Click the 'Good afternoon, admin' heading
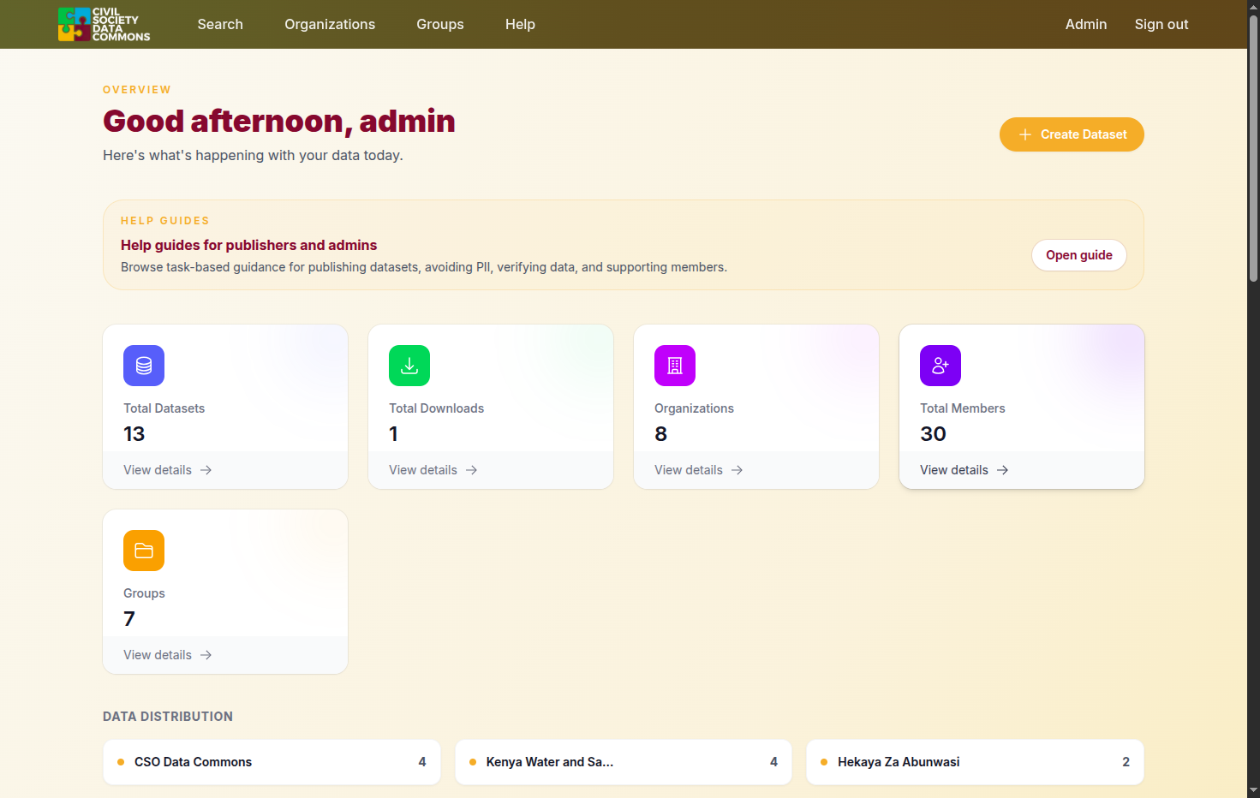The height and width of the screenshot is (798, 1260). click(279, 121)
